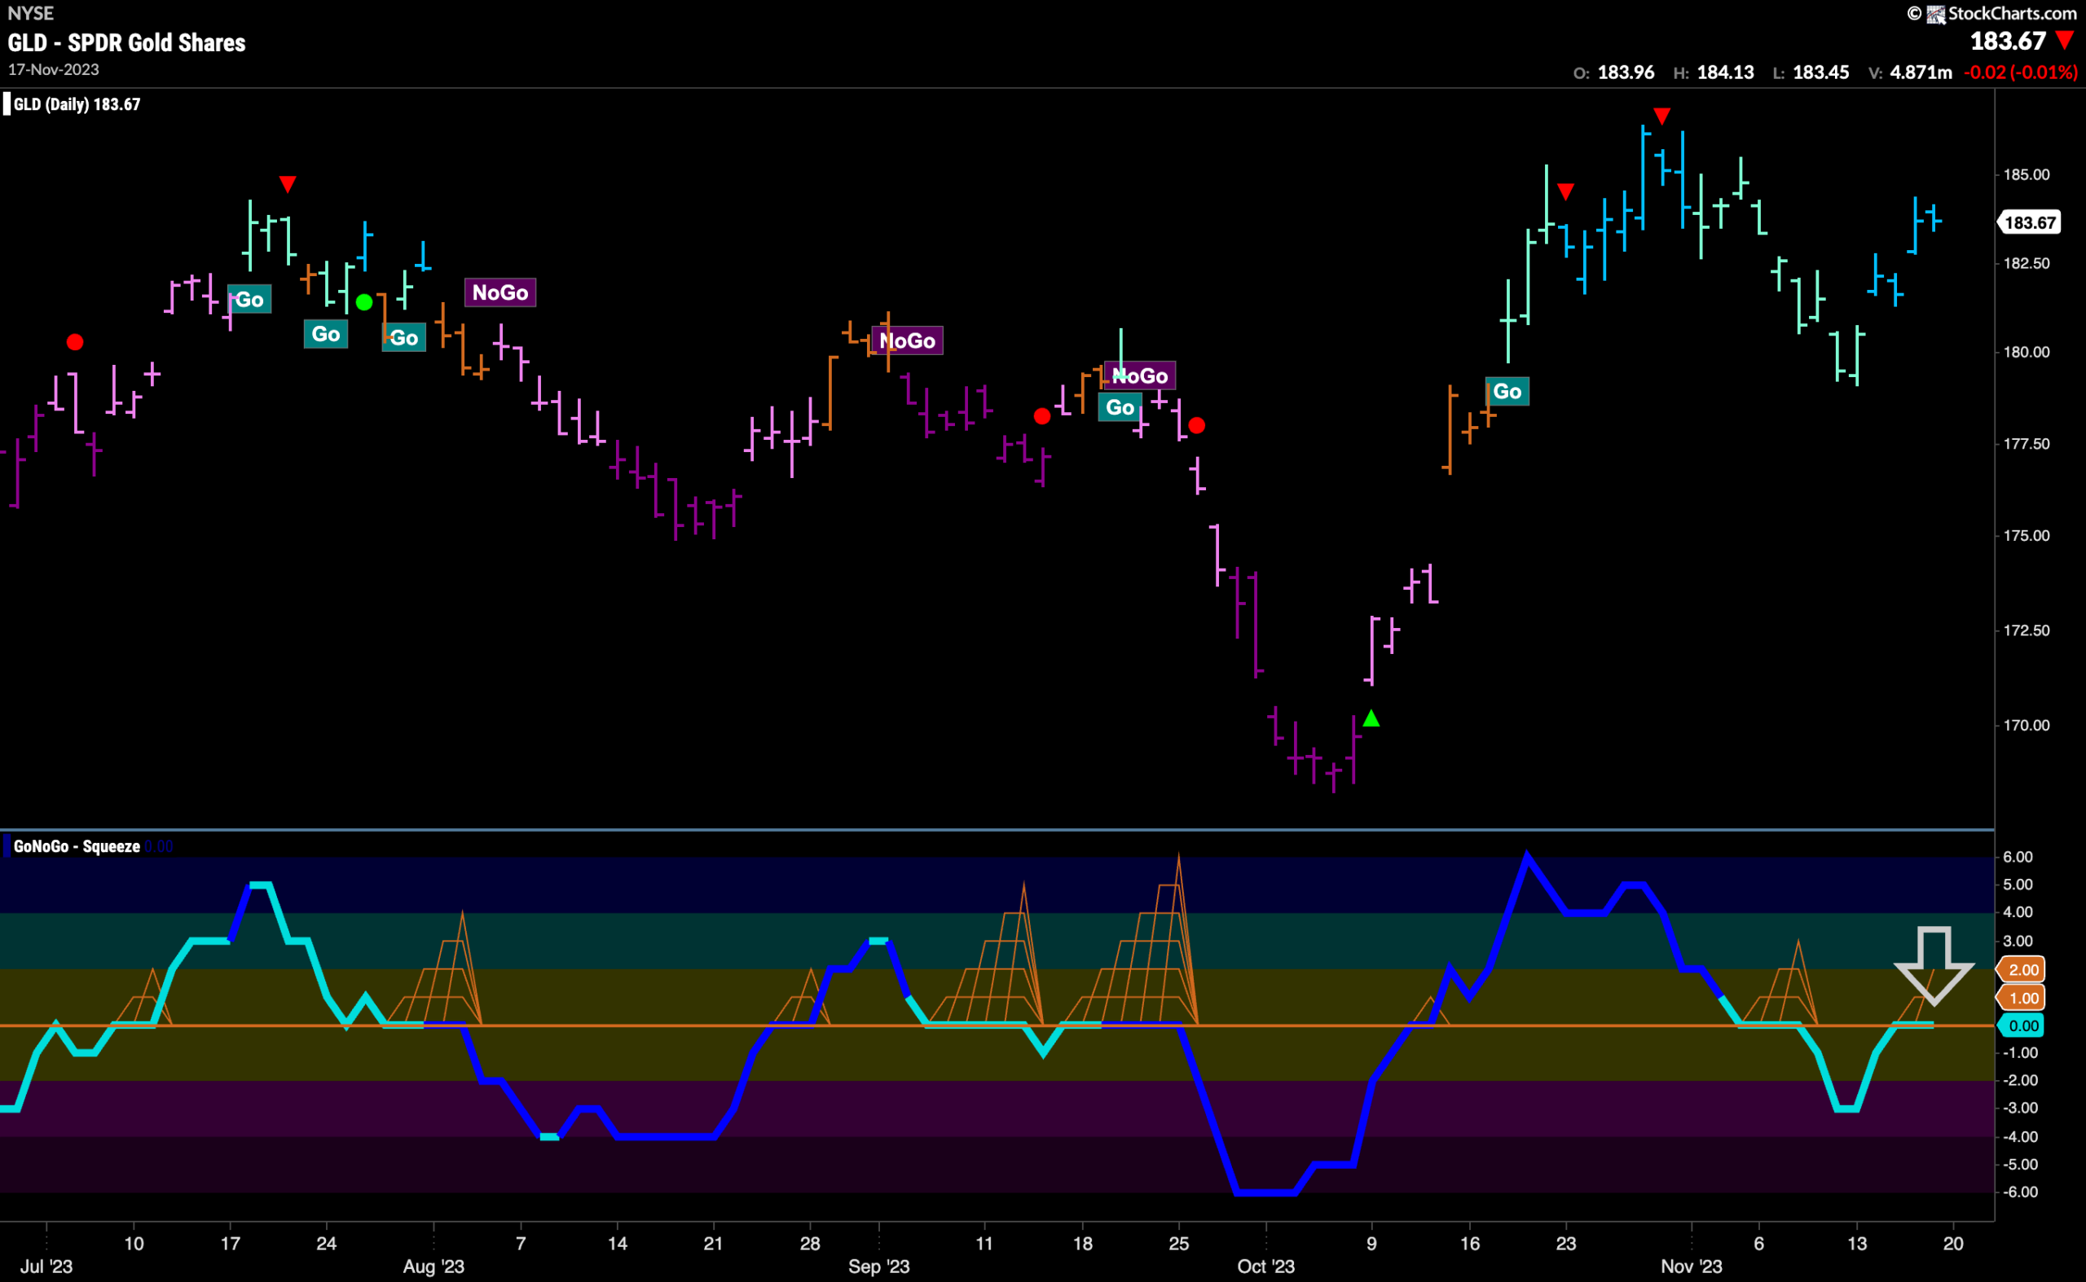Click the red down triangle beside 183.67

[x=2065, y=41]
